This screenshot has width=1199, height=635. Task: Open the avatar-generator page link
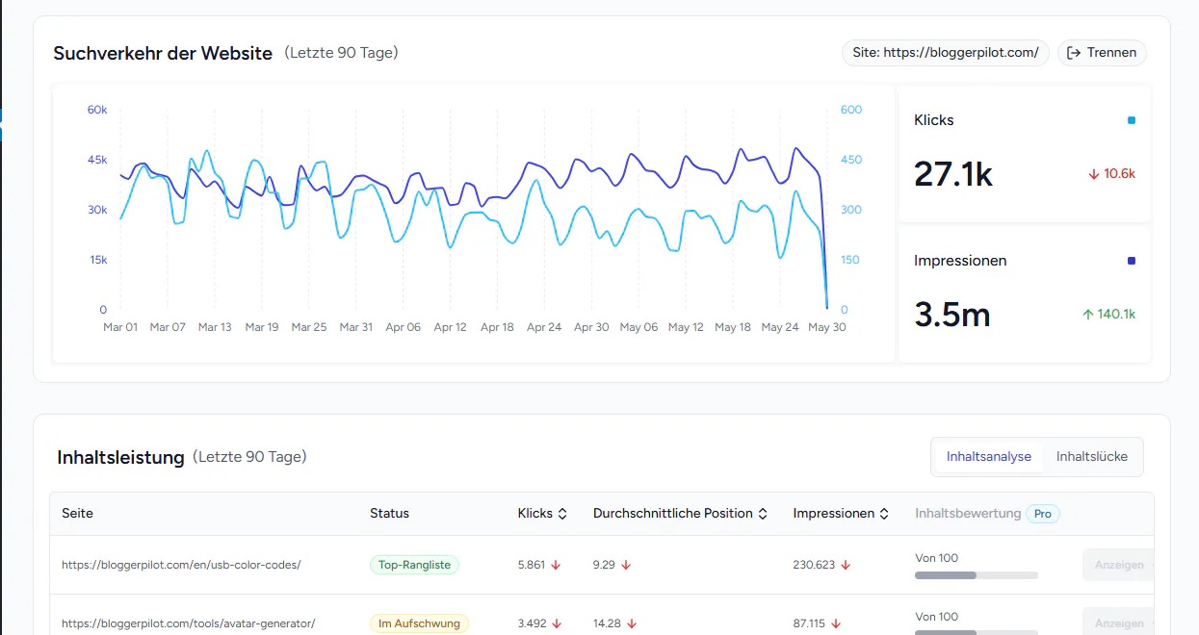(188, 623)
